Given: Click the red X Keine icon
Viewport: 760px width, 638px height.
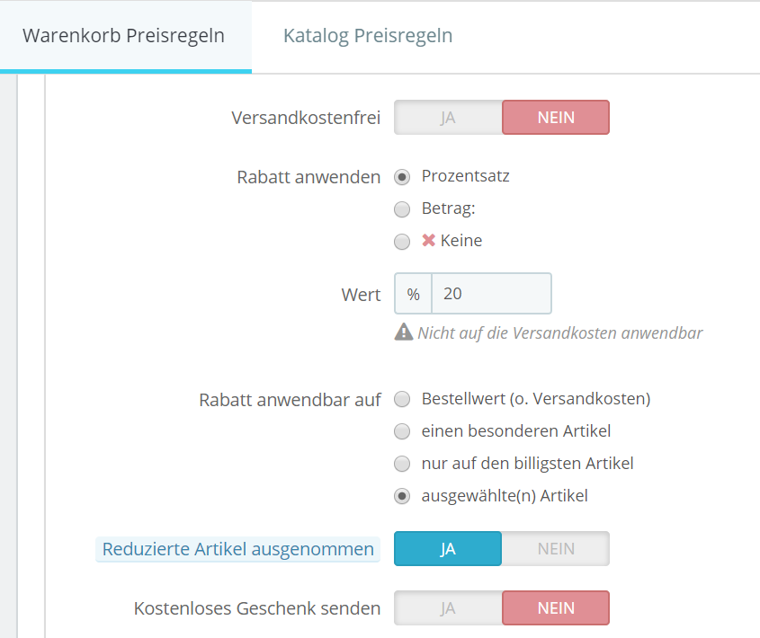Looking at the screenshot, I should click(x=429, y=241).
